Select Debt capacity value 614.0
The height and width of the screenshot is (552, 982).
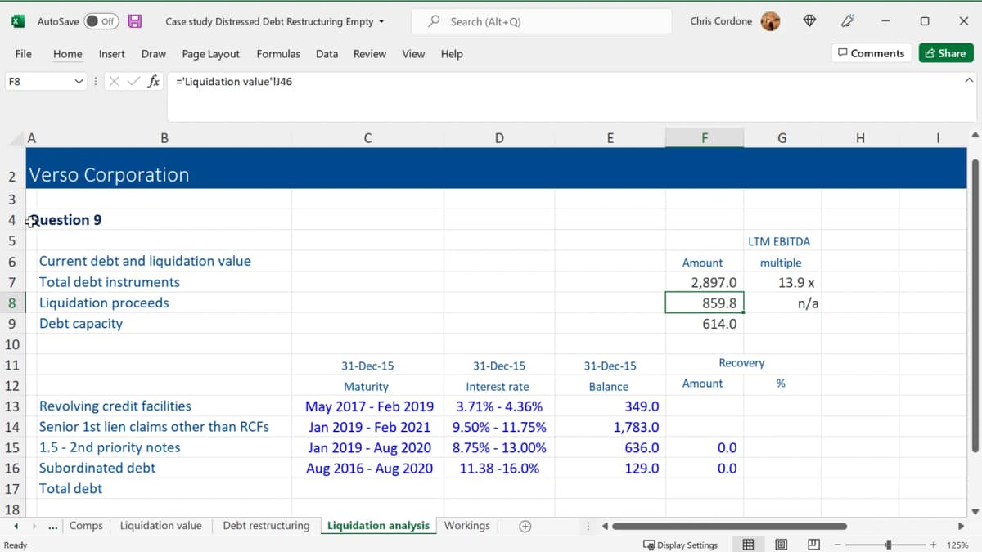coord(705,324)
